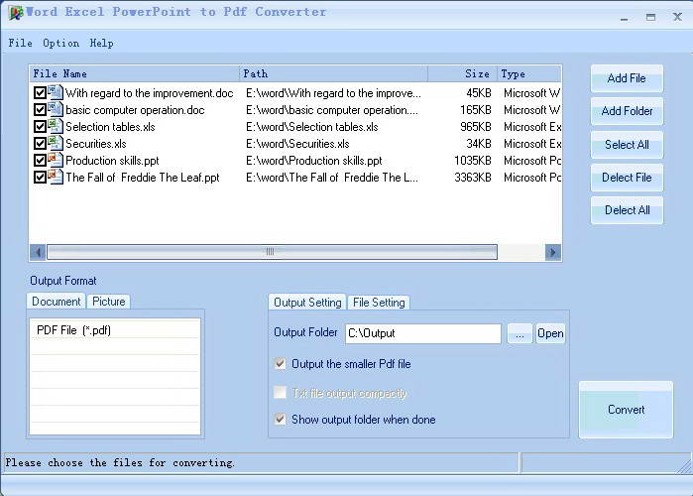The width and height of the screenshot is (693, 496).
Task: Toggle The Fall of Freddie The Leaf.ppt checkbox
Action: coord(40,178)
